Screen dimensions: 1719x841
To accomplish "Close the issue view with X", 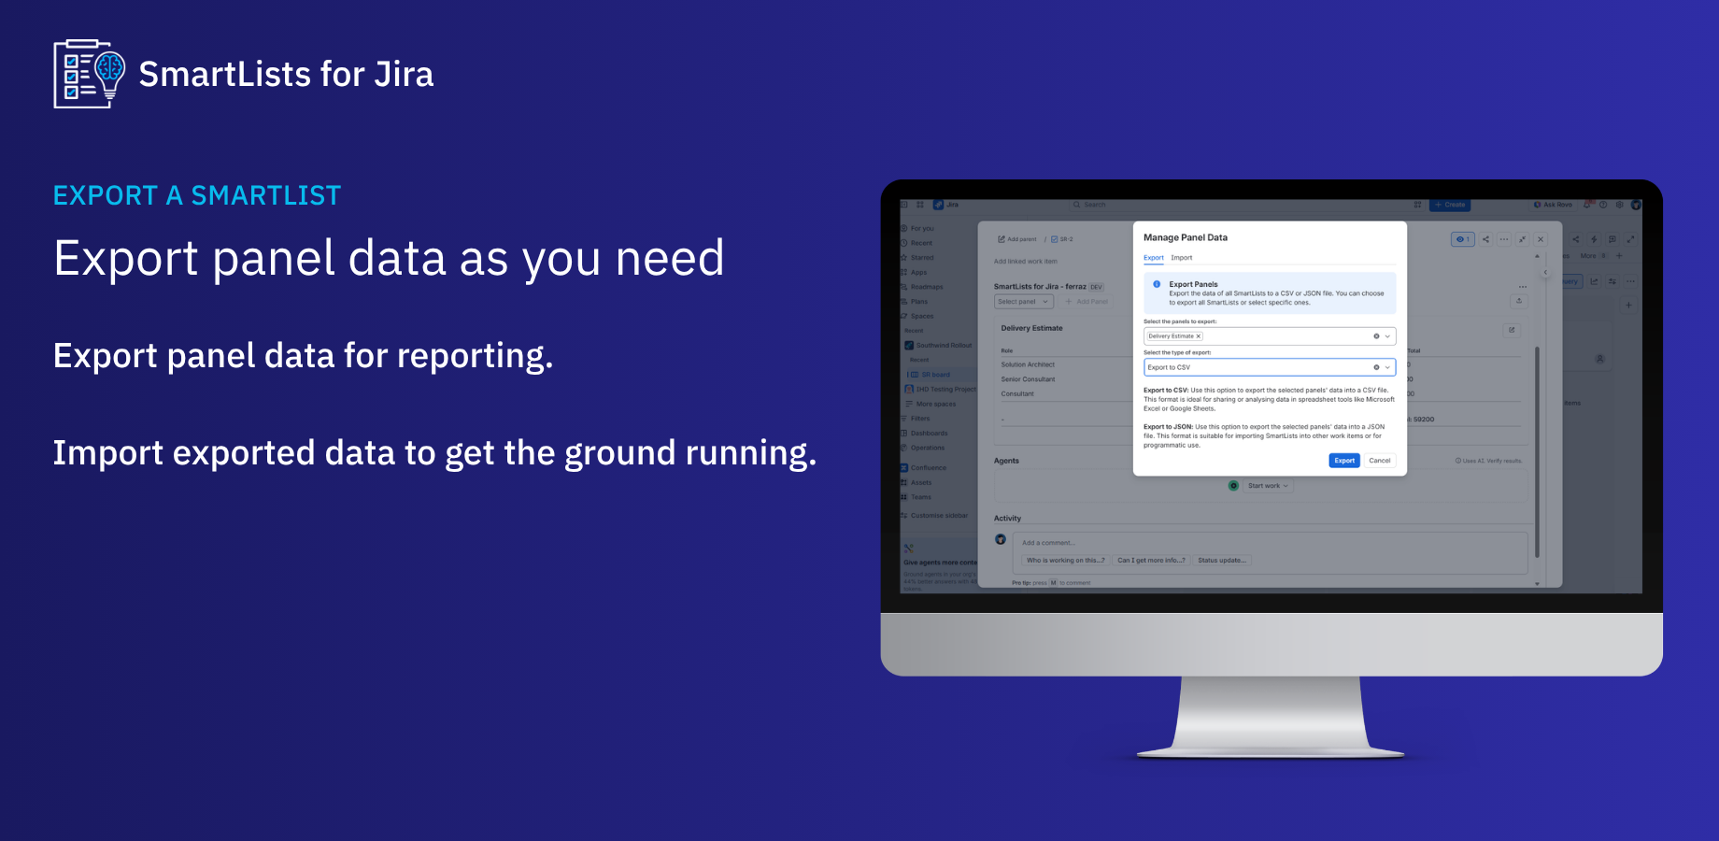I will click(x=1541, y=239).
